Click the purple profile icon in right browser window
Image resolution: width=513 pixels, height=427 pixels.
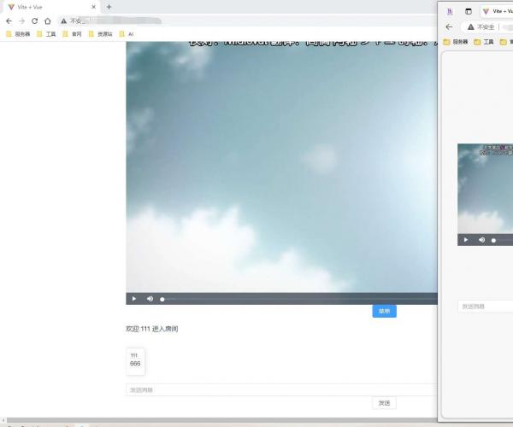(450, 11)
